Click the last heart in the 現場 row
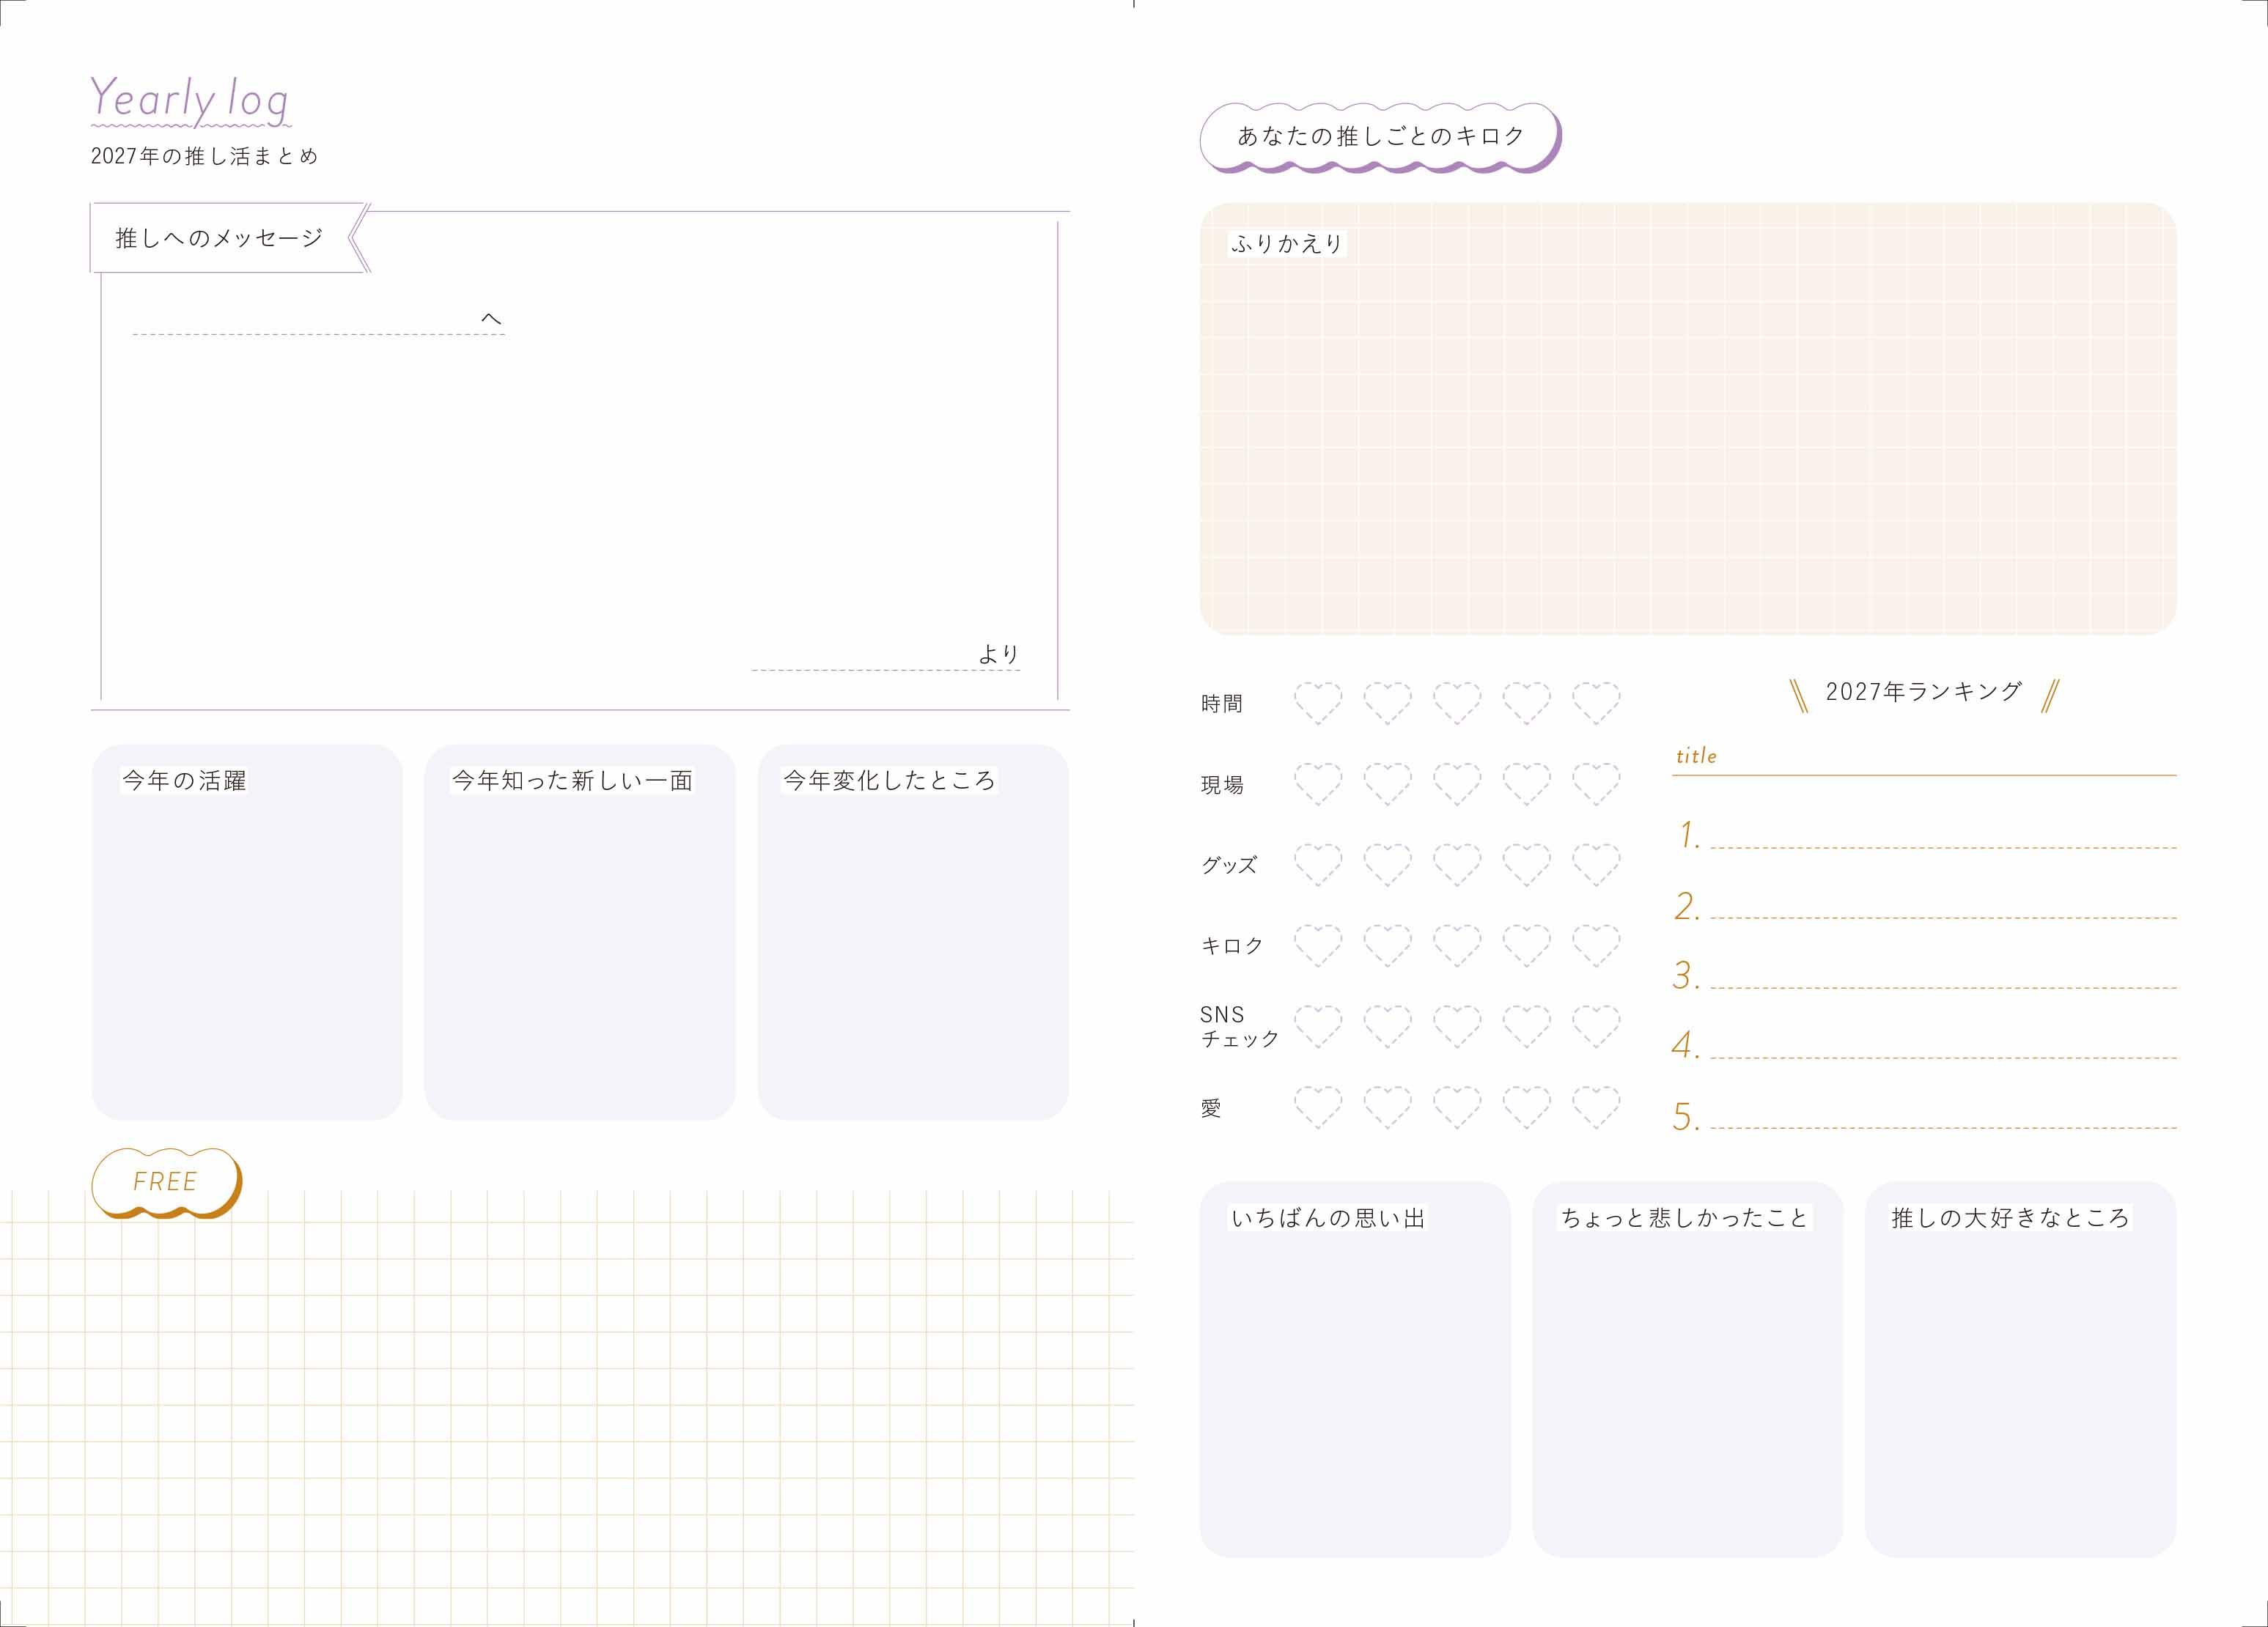2268x1627 pixels. click(1596, 784)
